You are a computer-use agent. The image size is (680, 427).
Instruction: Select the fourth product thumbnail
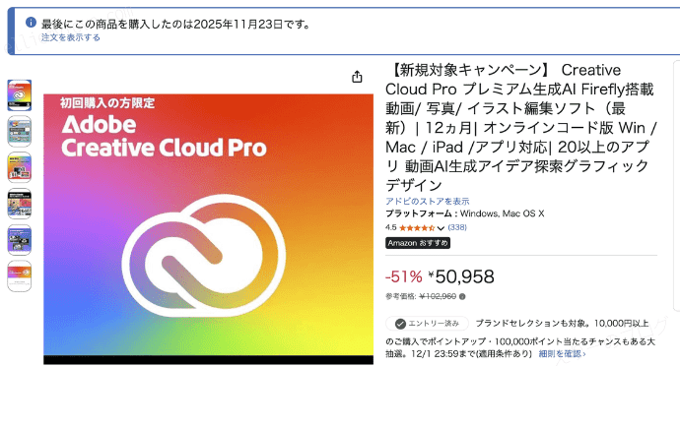point(20,204)
